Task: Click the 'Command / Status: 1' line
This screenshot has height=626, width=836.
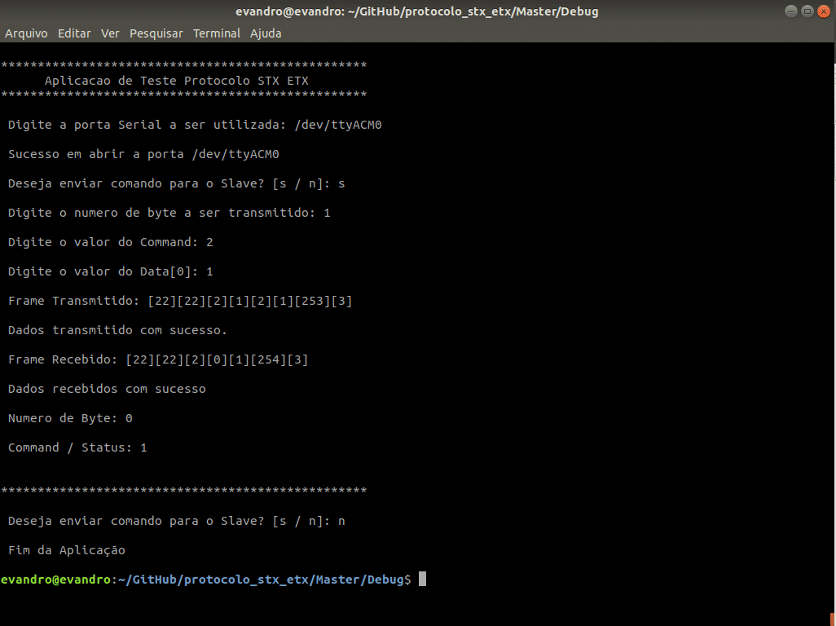Action: point(77,448)
